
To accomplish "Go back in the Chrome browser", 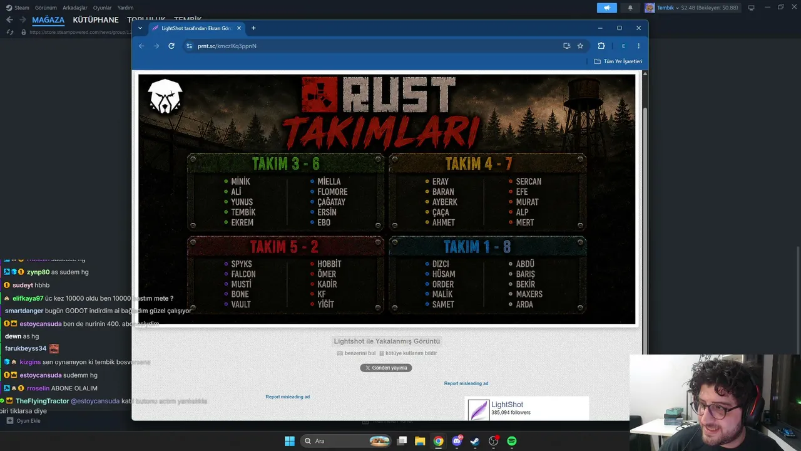I will [x=141, y=46].
